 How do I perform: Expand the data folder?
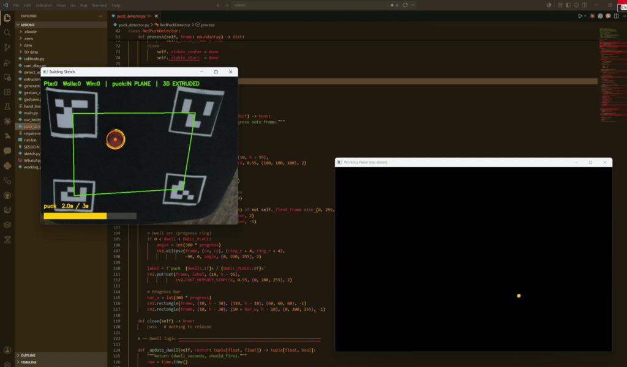tap(28, 45)
